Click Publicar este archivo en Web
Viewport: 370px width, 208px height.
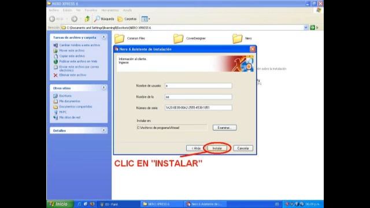[78, 61]
